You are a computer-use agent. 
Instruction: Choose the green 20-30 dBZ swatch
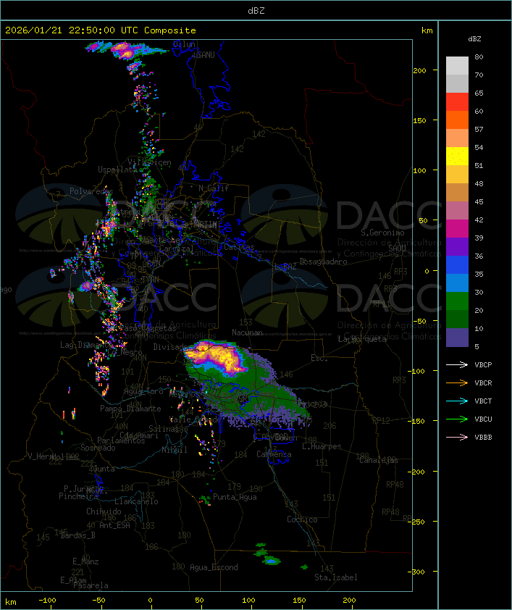pyautogui.click(x=457, y=301)
